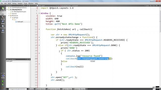This screenshot has height=90, width=161.
Task: Open the Tools menu
Action: point(25,3)
